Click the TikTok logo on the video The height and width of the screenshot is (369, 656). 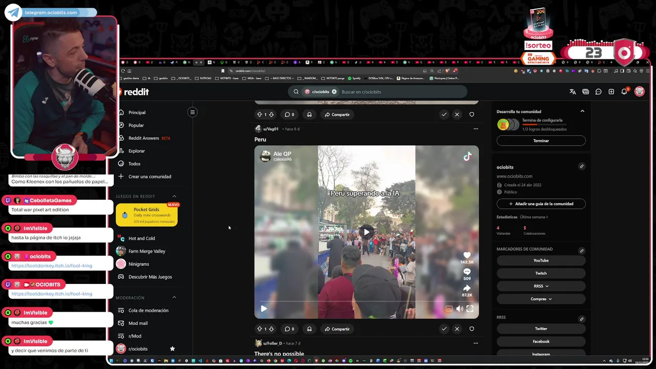click(x=467, y=157)
